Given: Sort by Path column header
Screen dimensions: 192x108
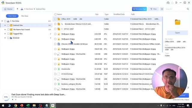Looking at the screenshot, I should pos(133,14).
